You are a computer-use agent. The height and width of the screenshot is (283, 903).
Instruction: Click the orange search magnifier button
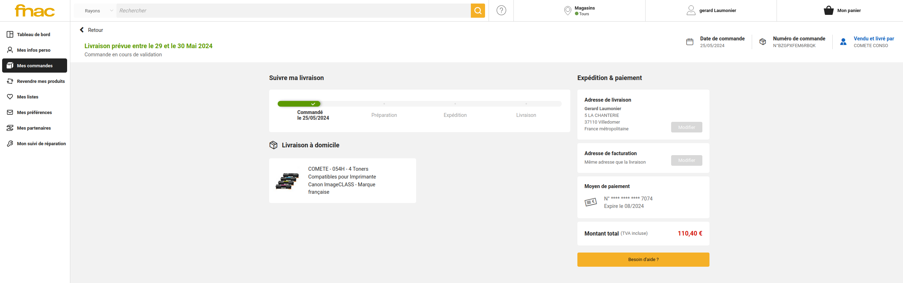click(x=478, y=11)
